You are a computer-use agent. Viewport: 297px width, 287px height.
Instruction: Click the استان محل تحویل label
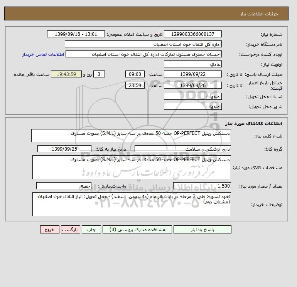click(x=264, y=97)
